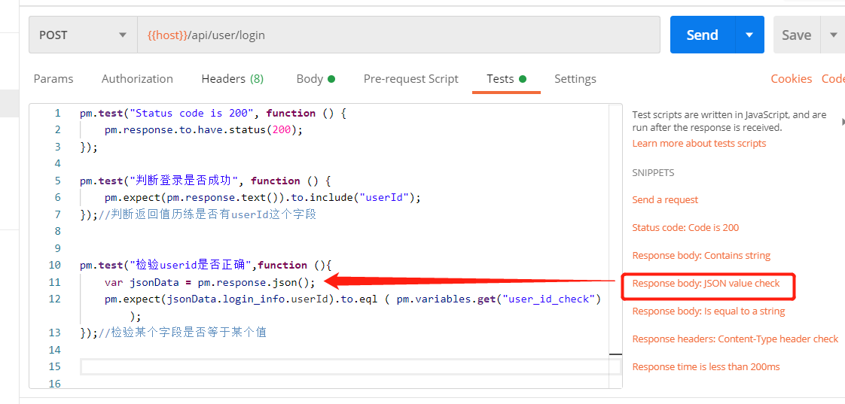Open the Cookies link
Screen dimensions: 845x404
(791, 79)
